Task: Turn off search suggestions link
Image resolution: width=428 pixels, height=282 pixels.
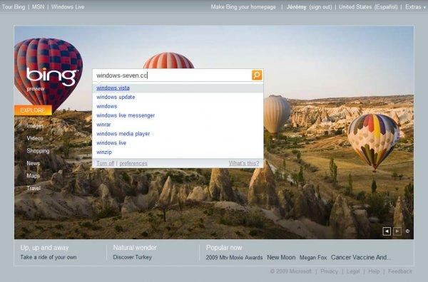Action: [x=106, y=163]
